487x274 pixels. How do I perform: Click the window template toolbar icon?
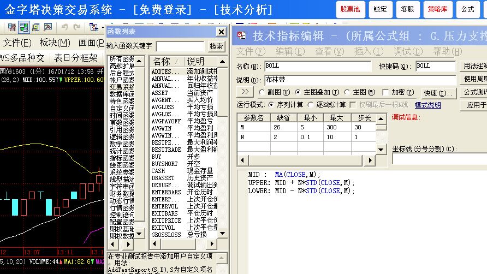(35, 27)
